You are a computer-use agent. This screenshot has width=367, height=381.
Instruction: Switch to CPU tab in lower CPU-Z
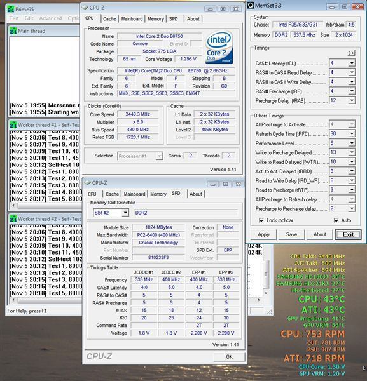(92, 194)
